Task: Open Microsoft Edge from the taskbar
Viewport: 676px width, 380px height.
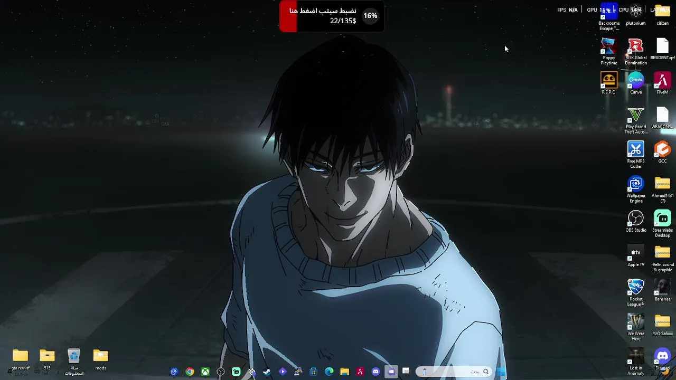Action: 329,372
